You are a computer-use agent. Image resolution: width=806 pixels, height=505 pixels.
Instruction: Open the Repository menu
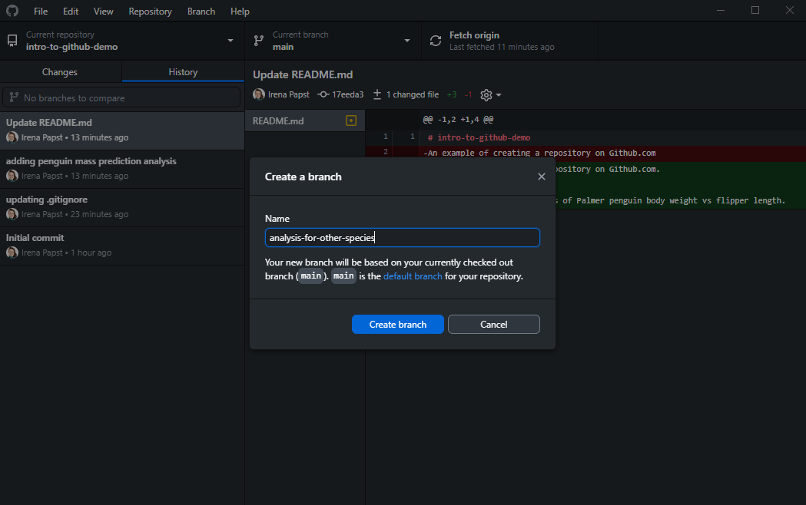click(150, 12)
